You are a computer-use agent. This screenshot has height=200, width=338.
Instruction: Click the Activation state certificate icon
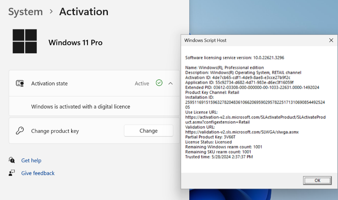(x=20, y=83)
